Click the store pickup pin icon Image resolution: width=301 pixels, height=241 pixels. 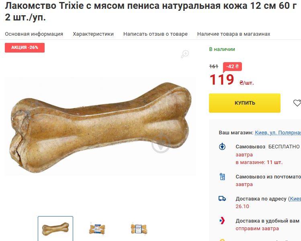coord(222,146)
